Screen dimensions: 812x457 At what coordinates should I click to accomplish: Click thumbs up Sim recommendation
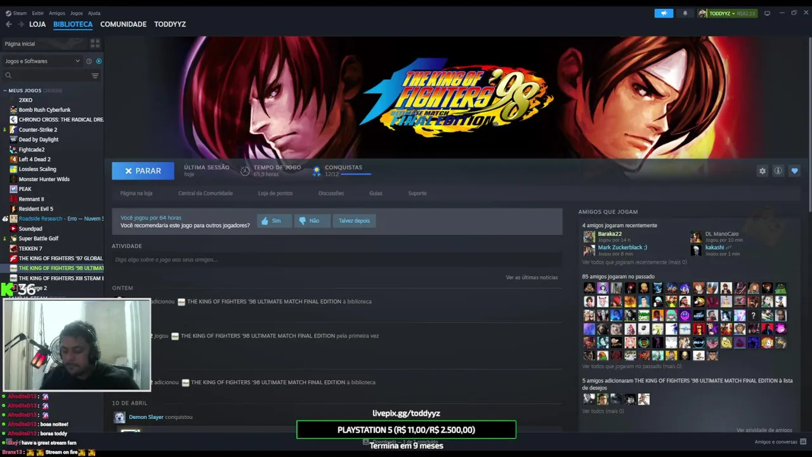point(274,221)
